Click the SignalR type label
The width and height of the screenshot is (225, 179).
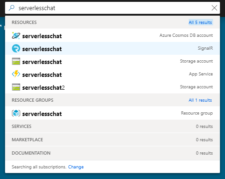[x=205, y=48]
